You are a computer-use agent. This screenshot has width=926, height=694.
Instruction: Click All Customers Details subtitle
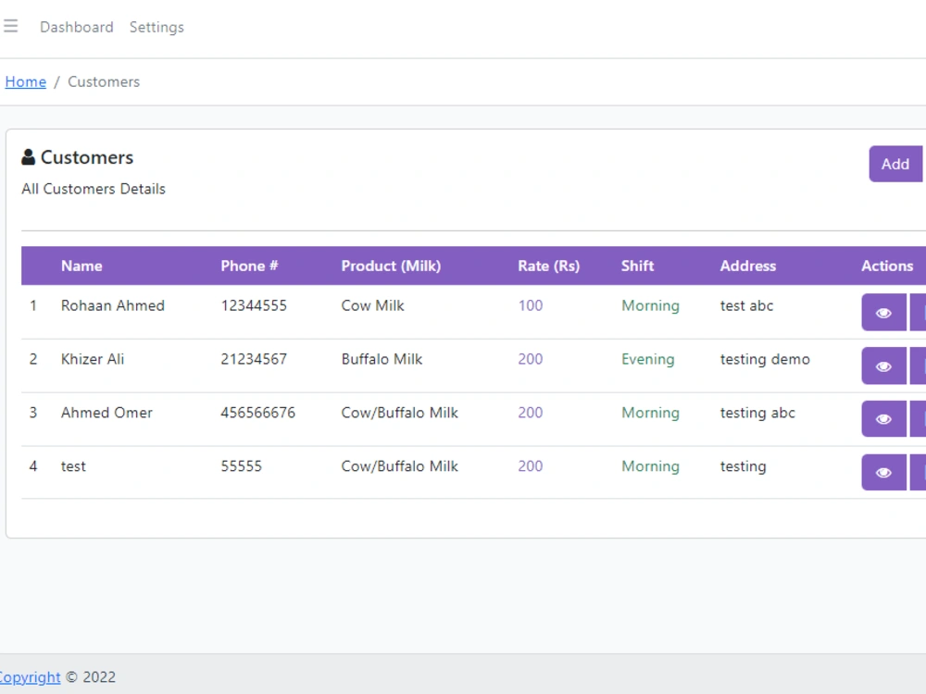[94, 189]
